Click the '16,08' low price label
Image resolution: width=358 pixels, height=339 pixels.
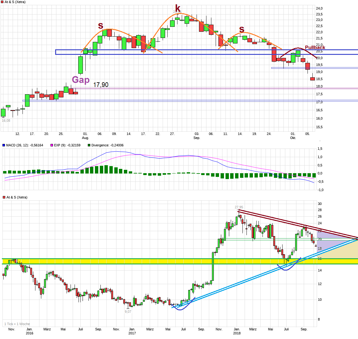pos(6,120)
